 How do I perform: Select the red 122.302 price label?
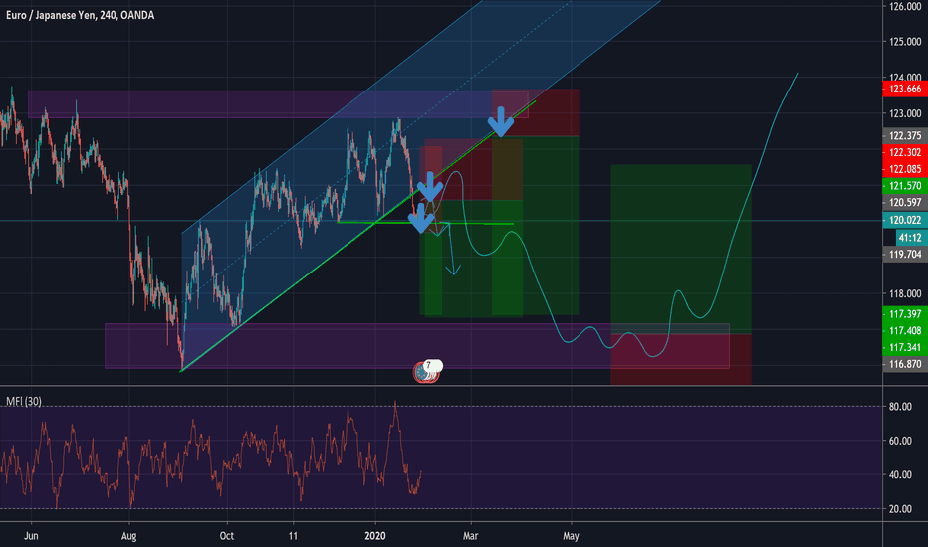pyautogui.click(x=905, y=152)
